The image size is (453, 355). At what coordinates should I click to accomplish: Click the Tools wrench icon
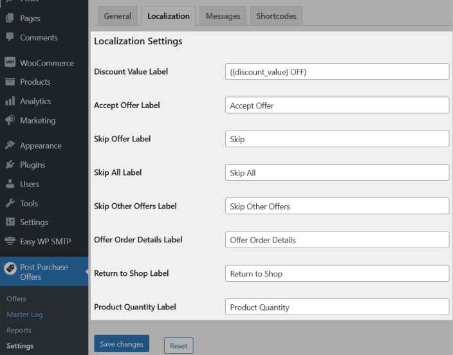click(10, 203)
